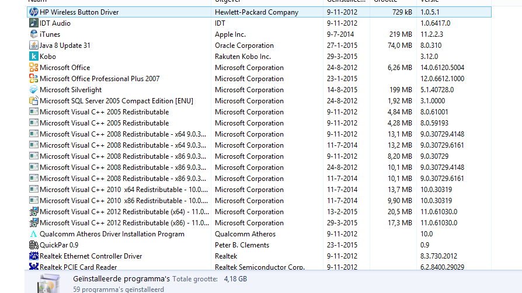Click the IDT Audio icon
The height and width of the screenshot is (293, 522).
(x=34, y=23)
